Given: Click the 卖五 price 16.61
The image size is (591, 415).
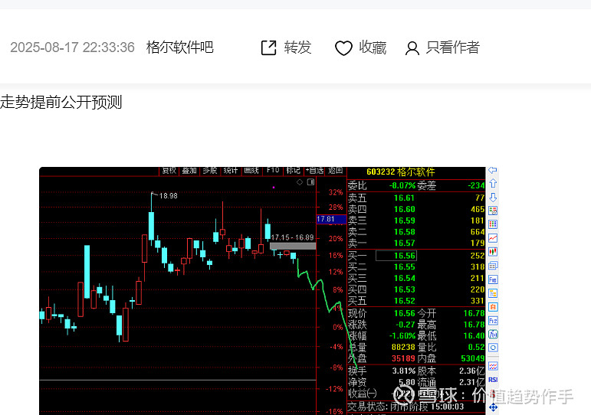Looking at the screenshot, I should (x=404, y=198).
